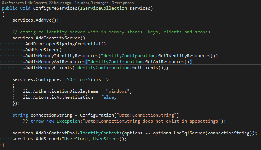Click 'GetApiResources' method call
Screen dimensions: 261x150
pos(165,62)
